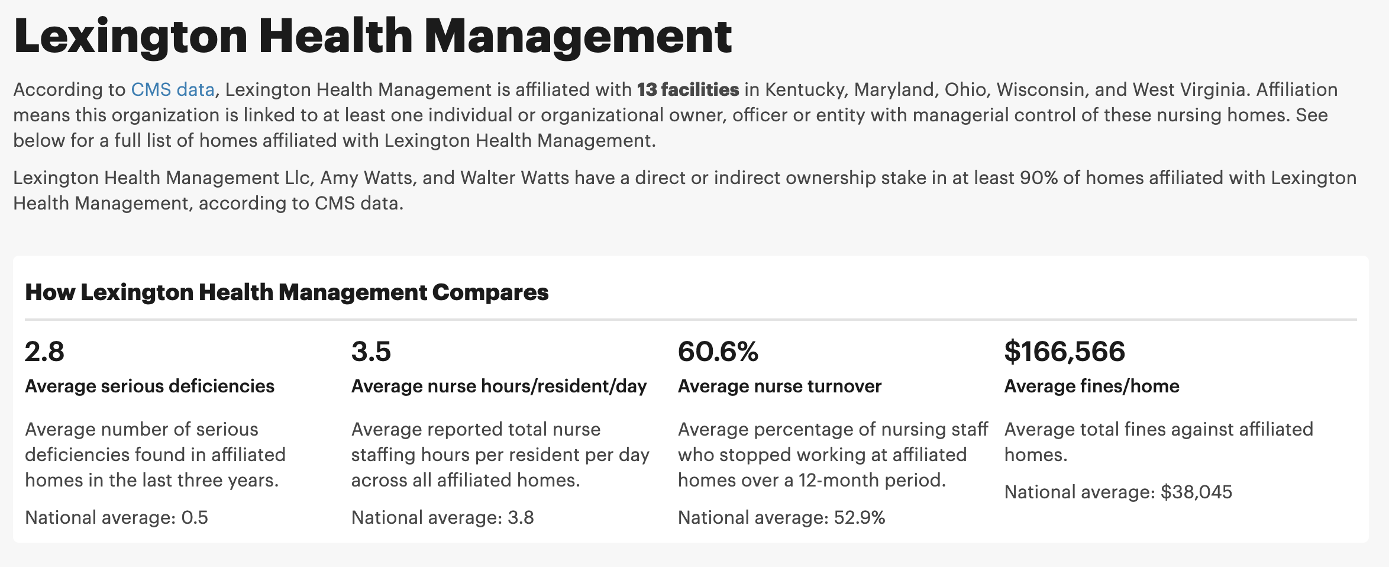Click the $166,566 fines figure
The image size is (1389, 567).
click(1064, 352)
